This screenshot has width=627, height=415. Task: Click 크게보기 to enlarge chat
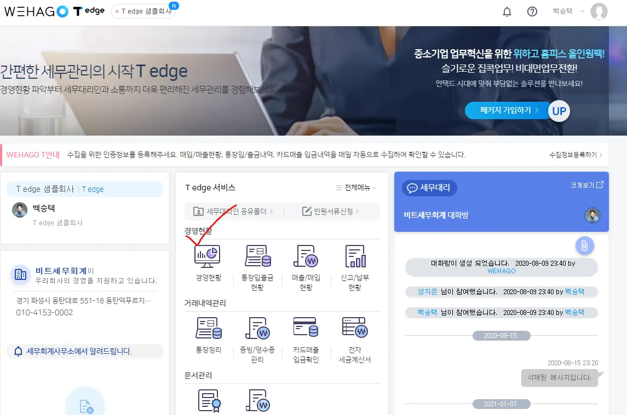tap(586, 185)
